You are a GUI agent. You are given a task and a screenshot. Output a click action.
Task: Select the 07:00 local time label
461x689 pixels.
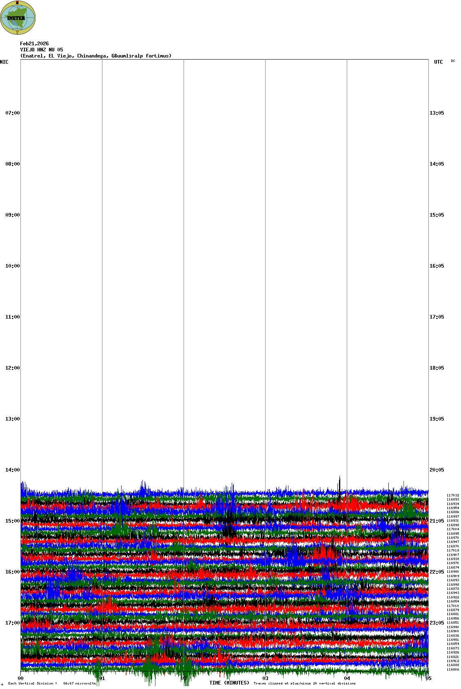12,113
